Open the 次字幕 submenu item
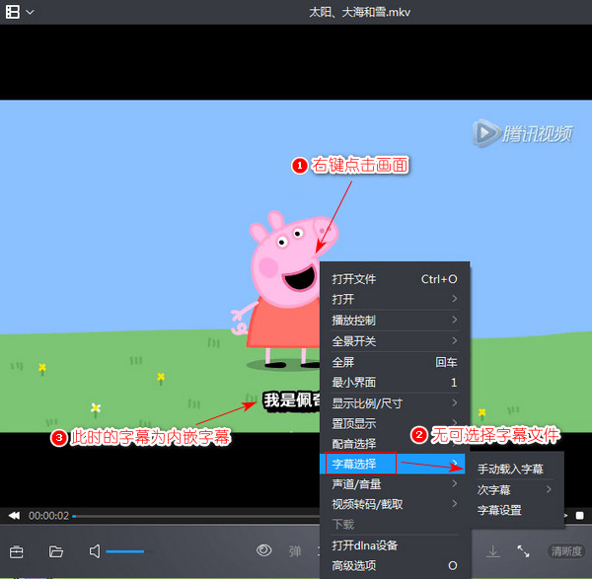Viewport: 592px width, 579px height. (x=515, y=490)
